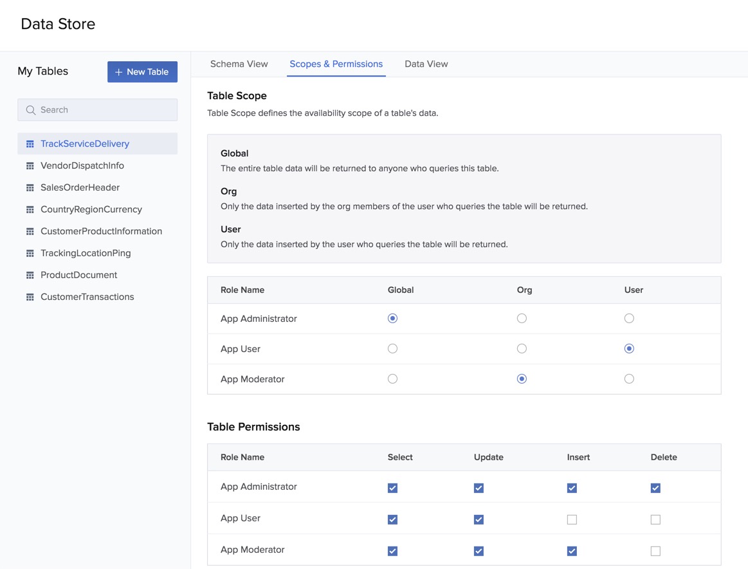Select Global scope for App User

click(392, 348)
